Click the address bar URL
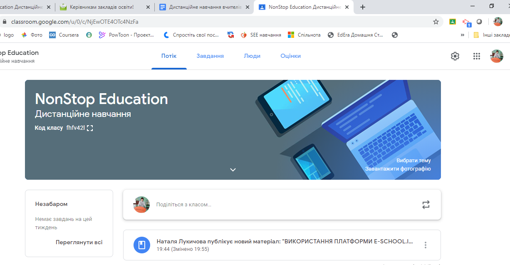The height and width of the screenshot is (265, 510). click(75, 22)
